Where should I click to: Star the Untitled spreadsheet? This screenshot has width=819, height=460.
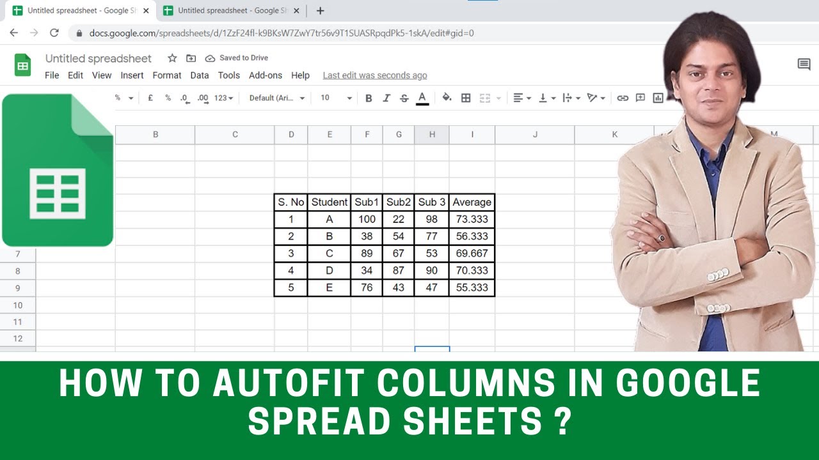pos(172,58)
